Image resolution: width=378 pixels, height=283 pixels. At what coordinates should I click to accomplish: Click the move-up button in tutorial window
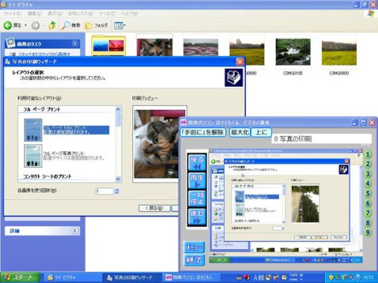pyautogui.click(x=262, y=132)
